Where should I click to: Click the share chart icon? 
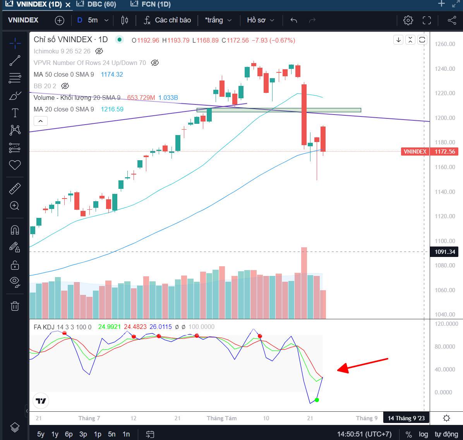452,21
